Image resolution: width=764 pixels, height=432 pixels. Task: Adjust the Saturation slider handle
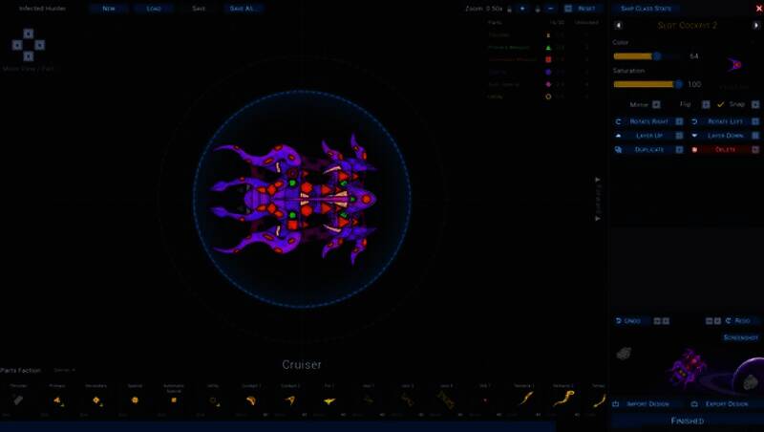click(x=679, y=84)
